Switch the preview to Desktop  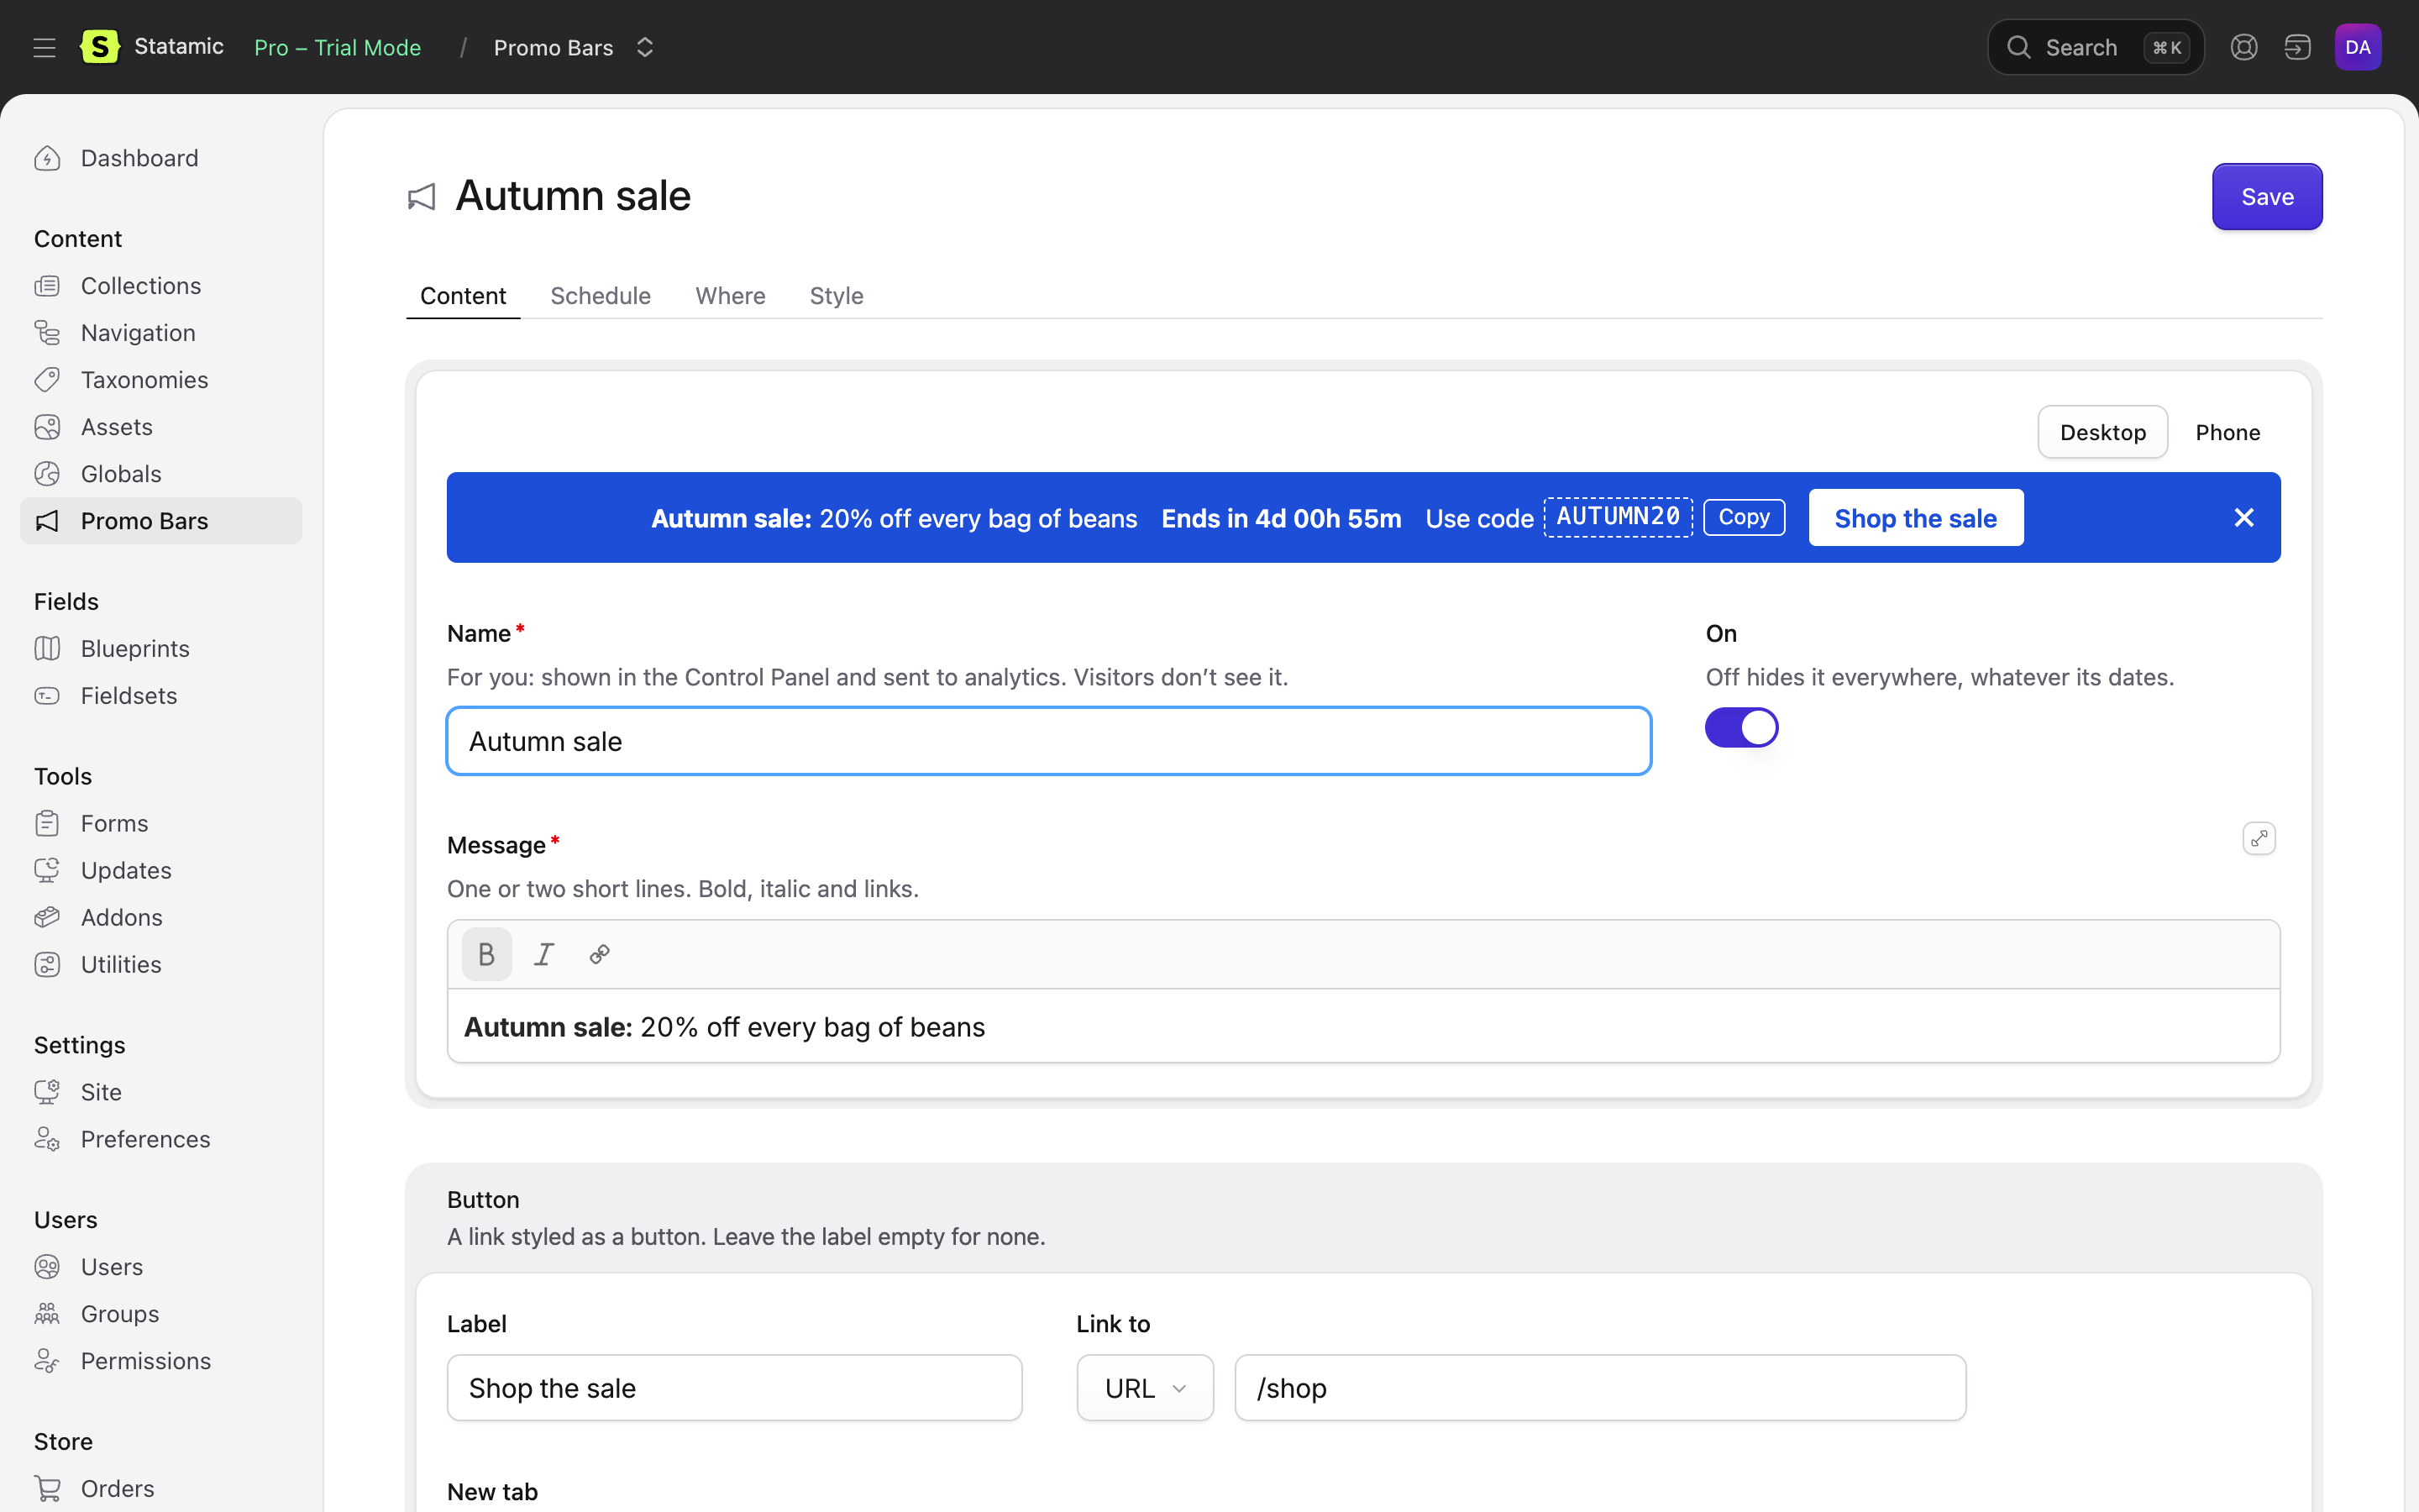pyautogui.click(x=2102, y=432)
